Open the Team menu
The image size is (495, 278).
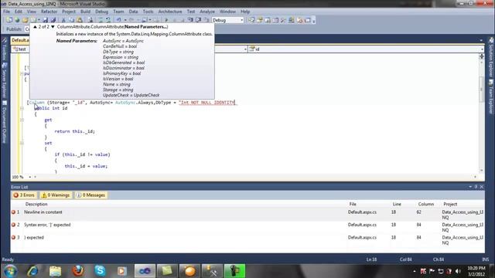click(x=118, y=12)
